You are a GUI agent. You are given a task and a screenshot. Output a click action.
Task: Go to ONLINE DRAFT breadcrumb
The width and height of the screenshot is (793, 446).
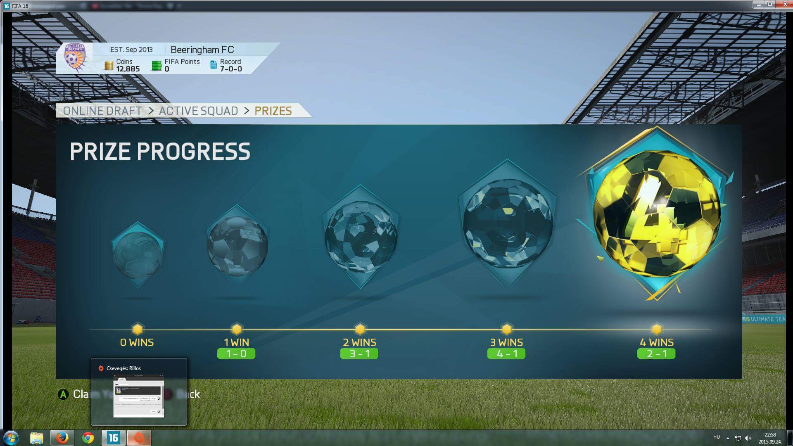(102, 111)
